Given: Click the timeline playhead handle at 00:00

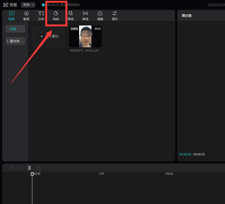Looking at the screenshot, I should click(x=32, y=174).
